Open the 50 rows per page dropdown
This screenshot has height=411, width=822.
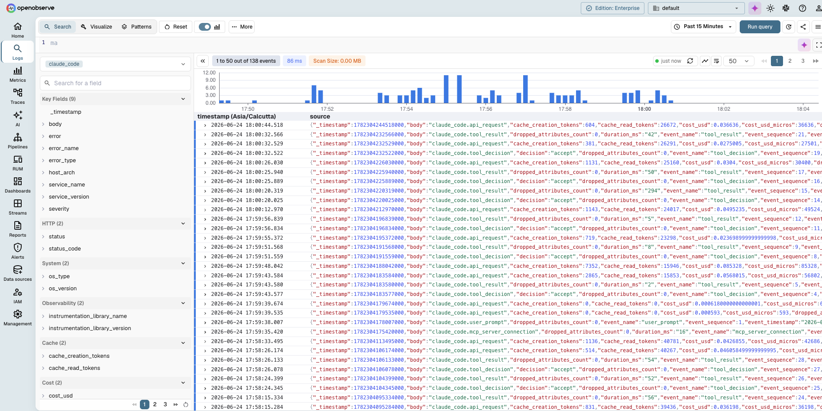tap(738, 61)
